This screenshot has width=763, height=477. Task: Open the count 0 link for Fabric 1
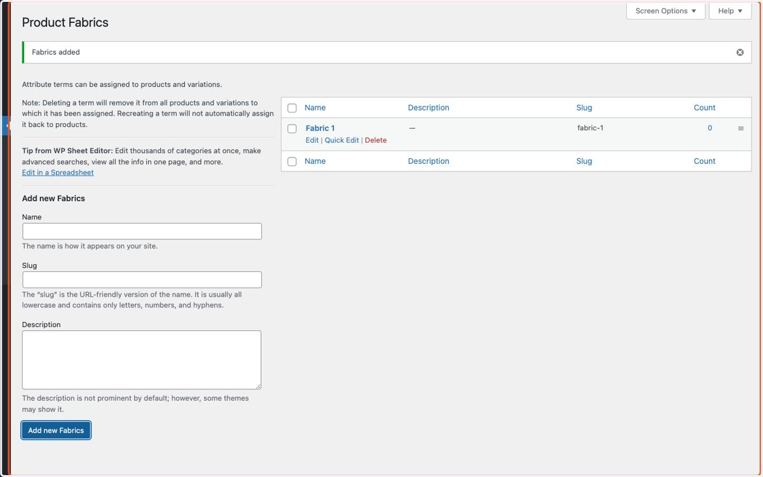pos(710,128)
